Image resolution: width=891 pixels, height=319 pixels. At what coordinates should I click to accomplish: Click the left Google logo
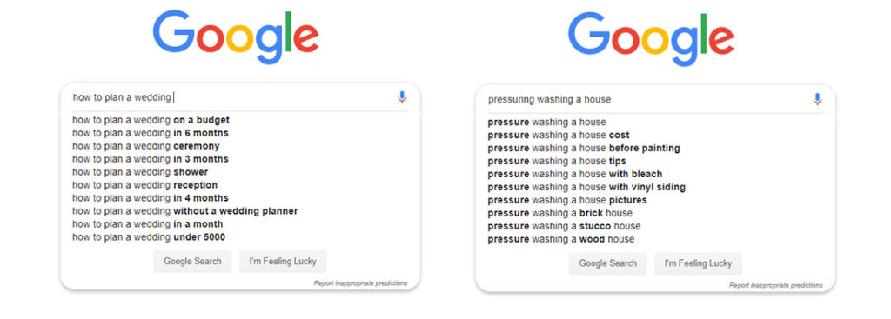tap(236, 37)
